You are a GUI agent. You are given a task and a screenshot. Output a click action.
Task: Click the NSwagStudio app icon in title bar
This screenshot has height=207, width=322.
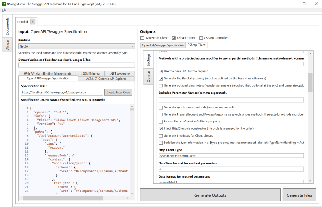4,4
